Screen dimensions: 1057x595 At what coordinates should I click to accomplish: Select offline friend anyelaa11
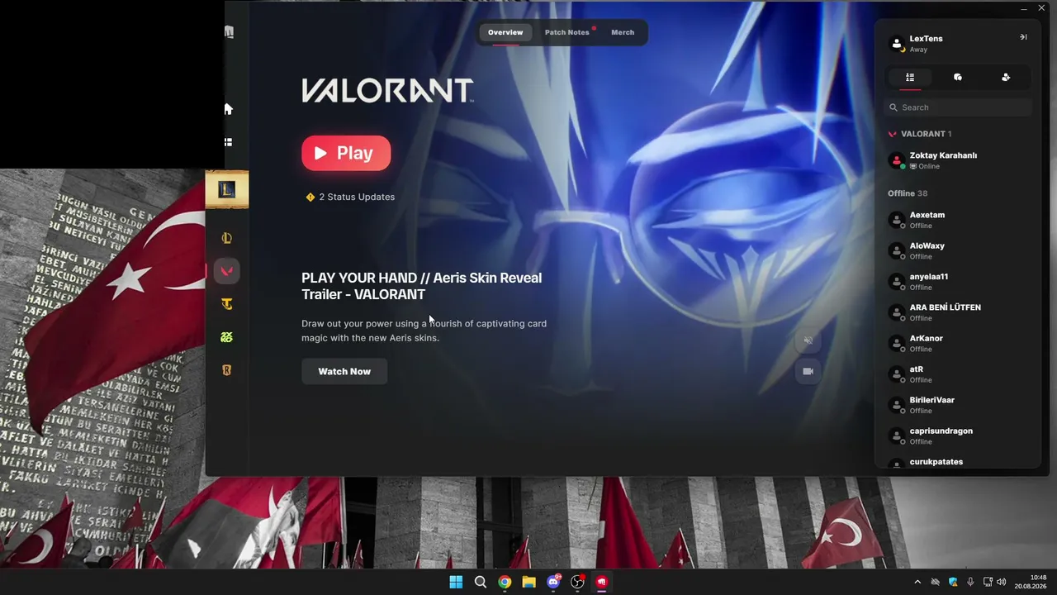click(x=958, y=282)
